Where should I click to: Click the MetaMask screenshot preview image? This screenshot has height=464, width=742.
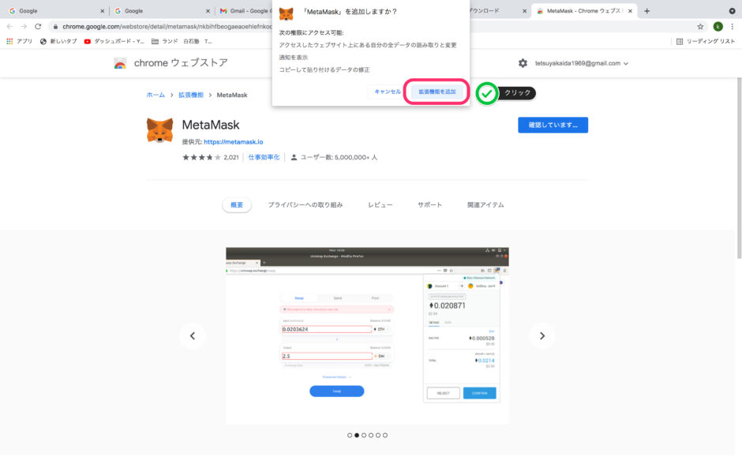pyautogui.click(x=367, y=335)
